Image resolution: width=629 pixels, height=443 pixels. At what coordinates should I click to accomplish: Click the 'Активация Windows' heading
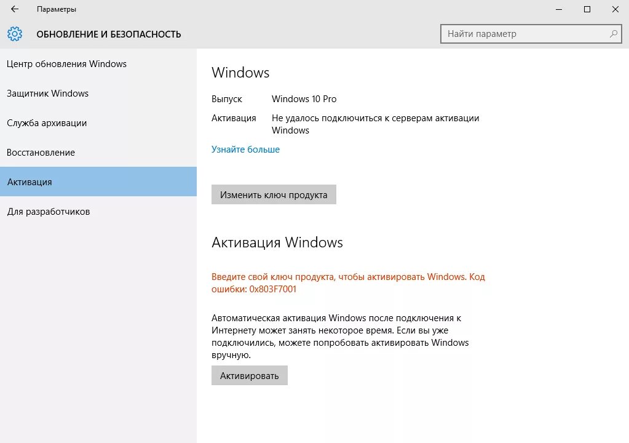point(277,242)
